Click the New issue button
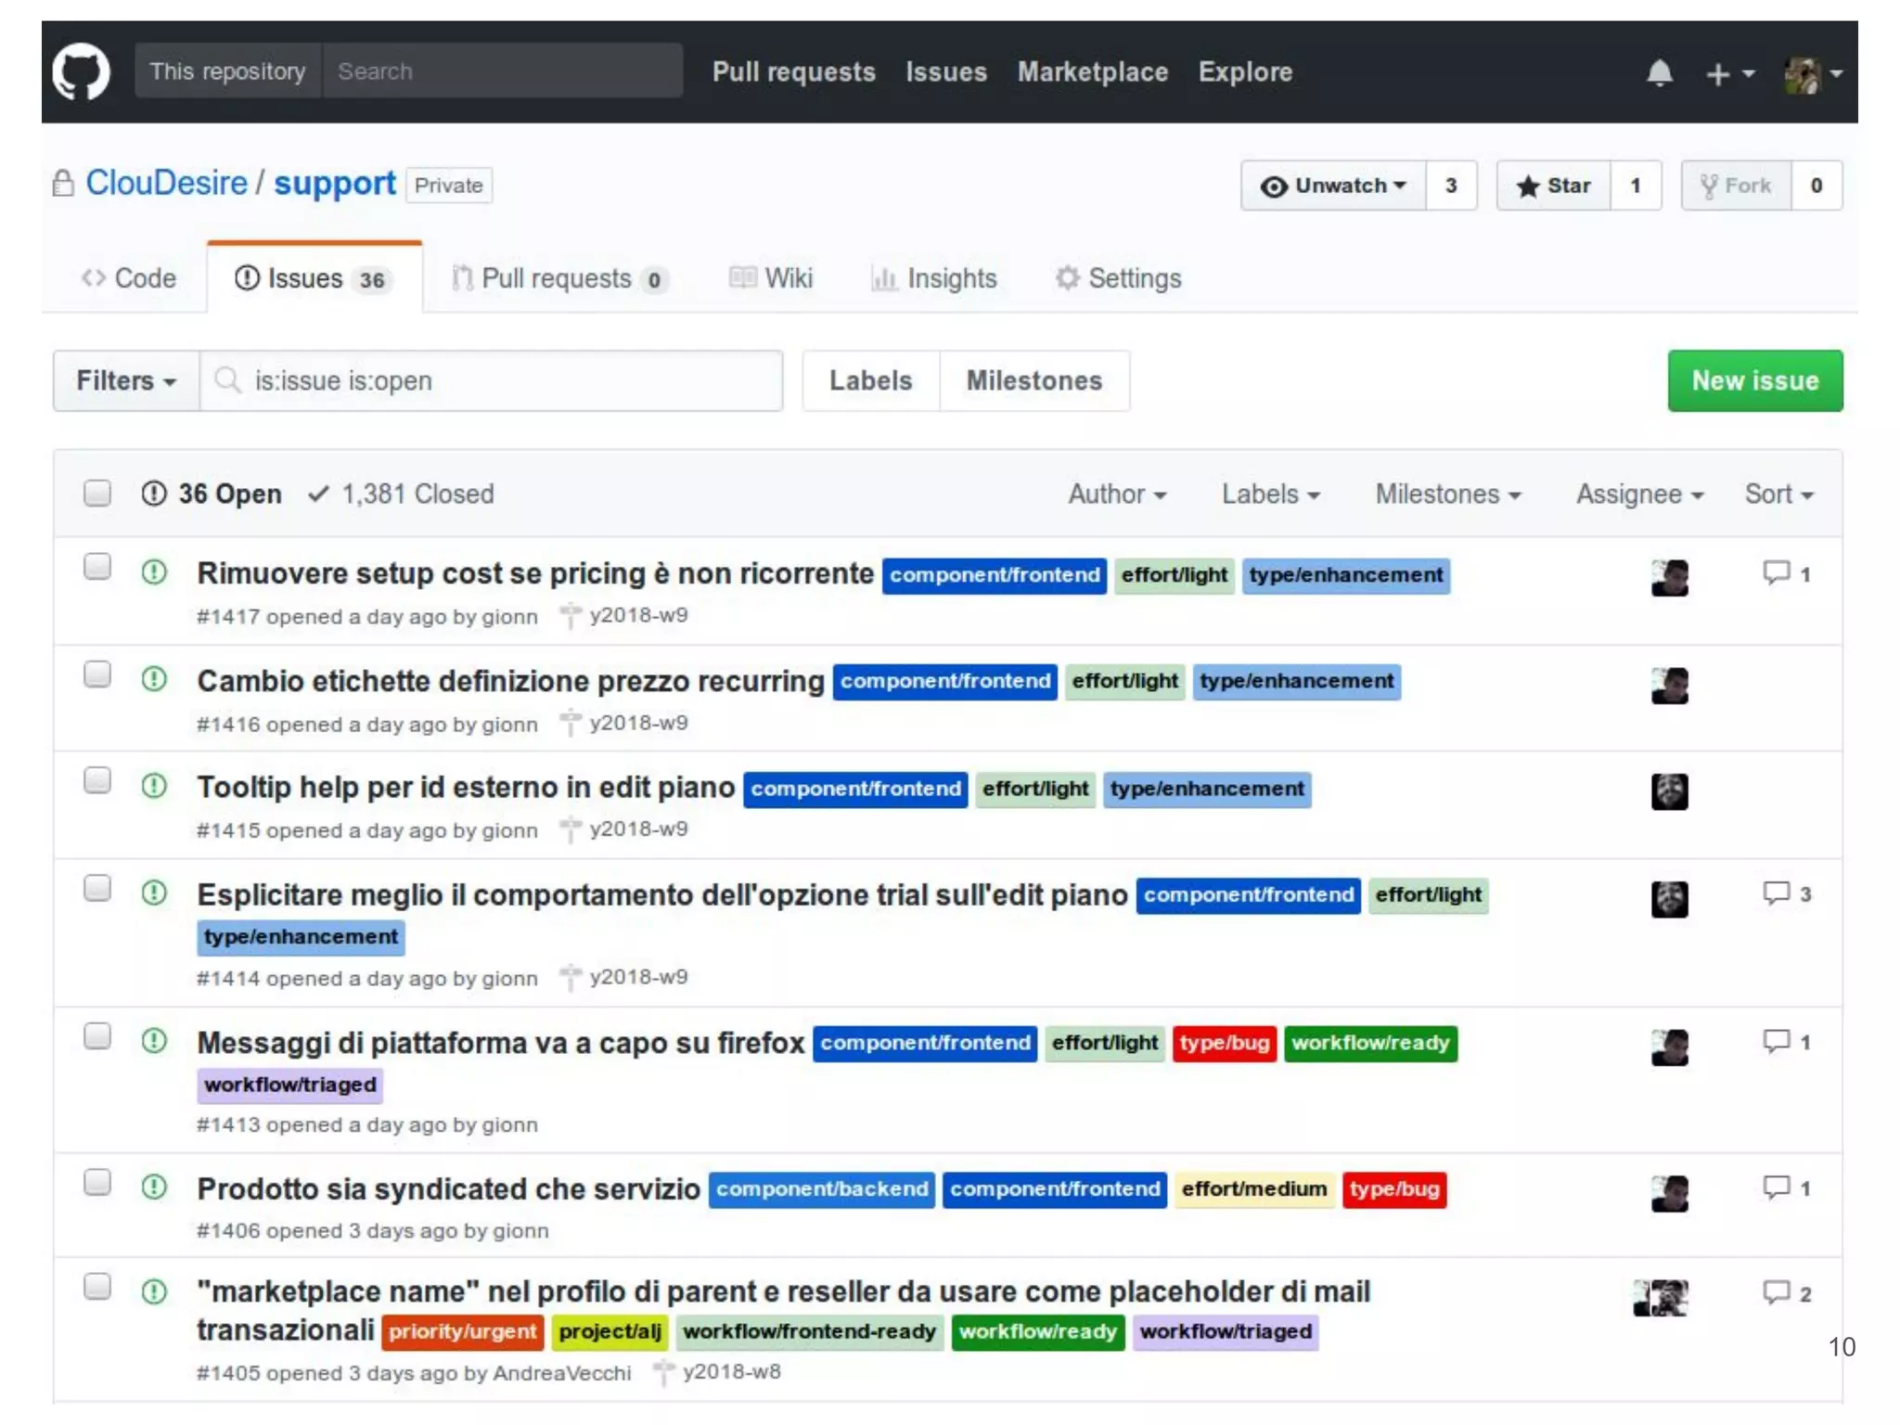1900x1425 pixels. [1754, 380]
